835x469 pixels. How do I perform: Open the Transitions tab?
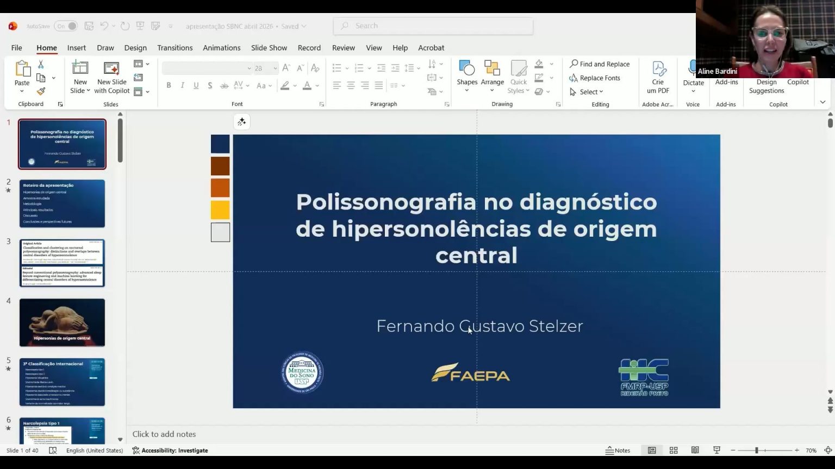tap(175, 48)
